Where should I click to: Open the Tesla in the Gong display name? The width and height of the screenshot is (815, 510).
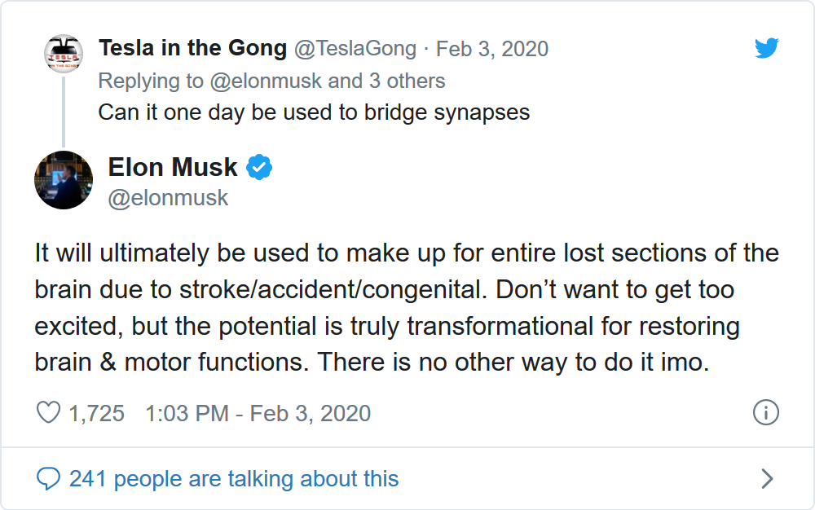tap(192, 49)
